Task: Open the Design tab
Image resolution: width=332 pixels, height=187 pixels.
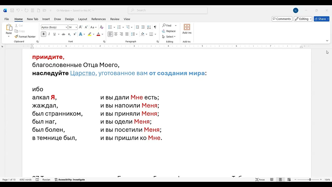Action: [69, 19]
